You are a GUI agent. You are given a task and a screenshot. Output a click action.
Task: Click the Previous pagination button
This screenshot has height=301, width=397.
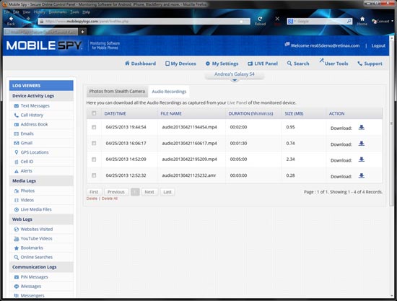116,192
